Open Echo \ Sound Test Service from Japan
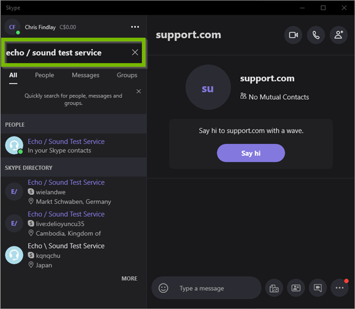The width and height of the screenshot is (355, 309). pyautogui.click(x=73, y=255)
